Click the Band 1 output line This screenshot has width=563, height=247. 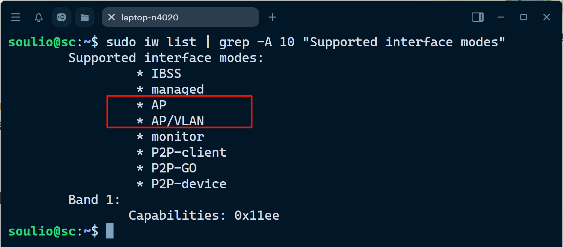(94, 200)
